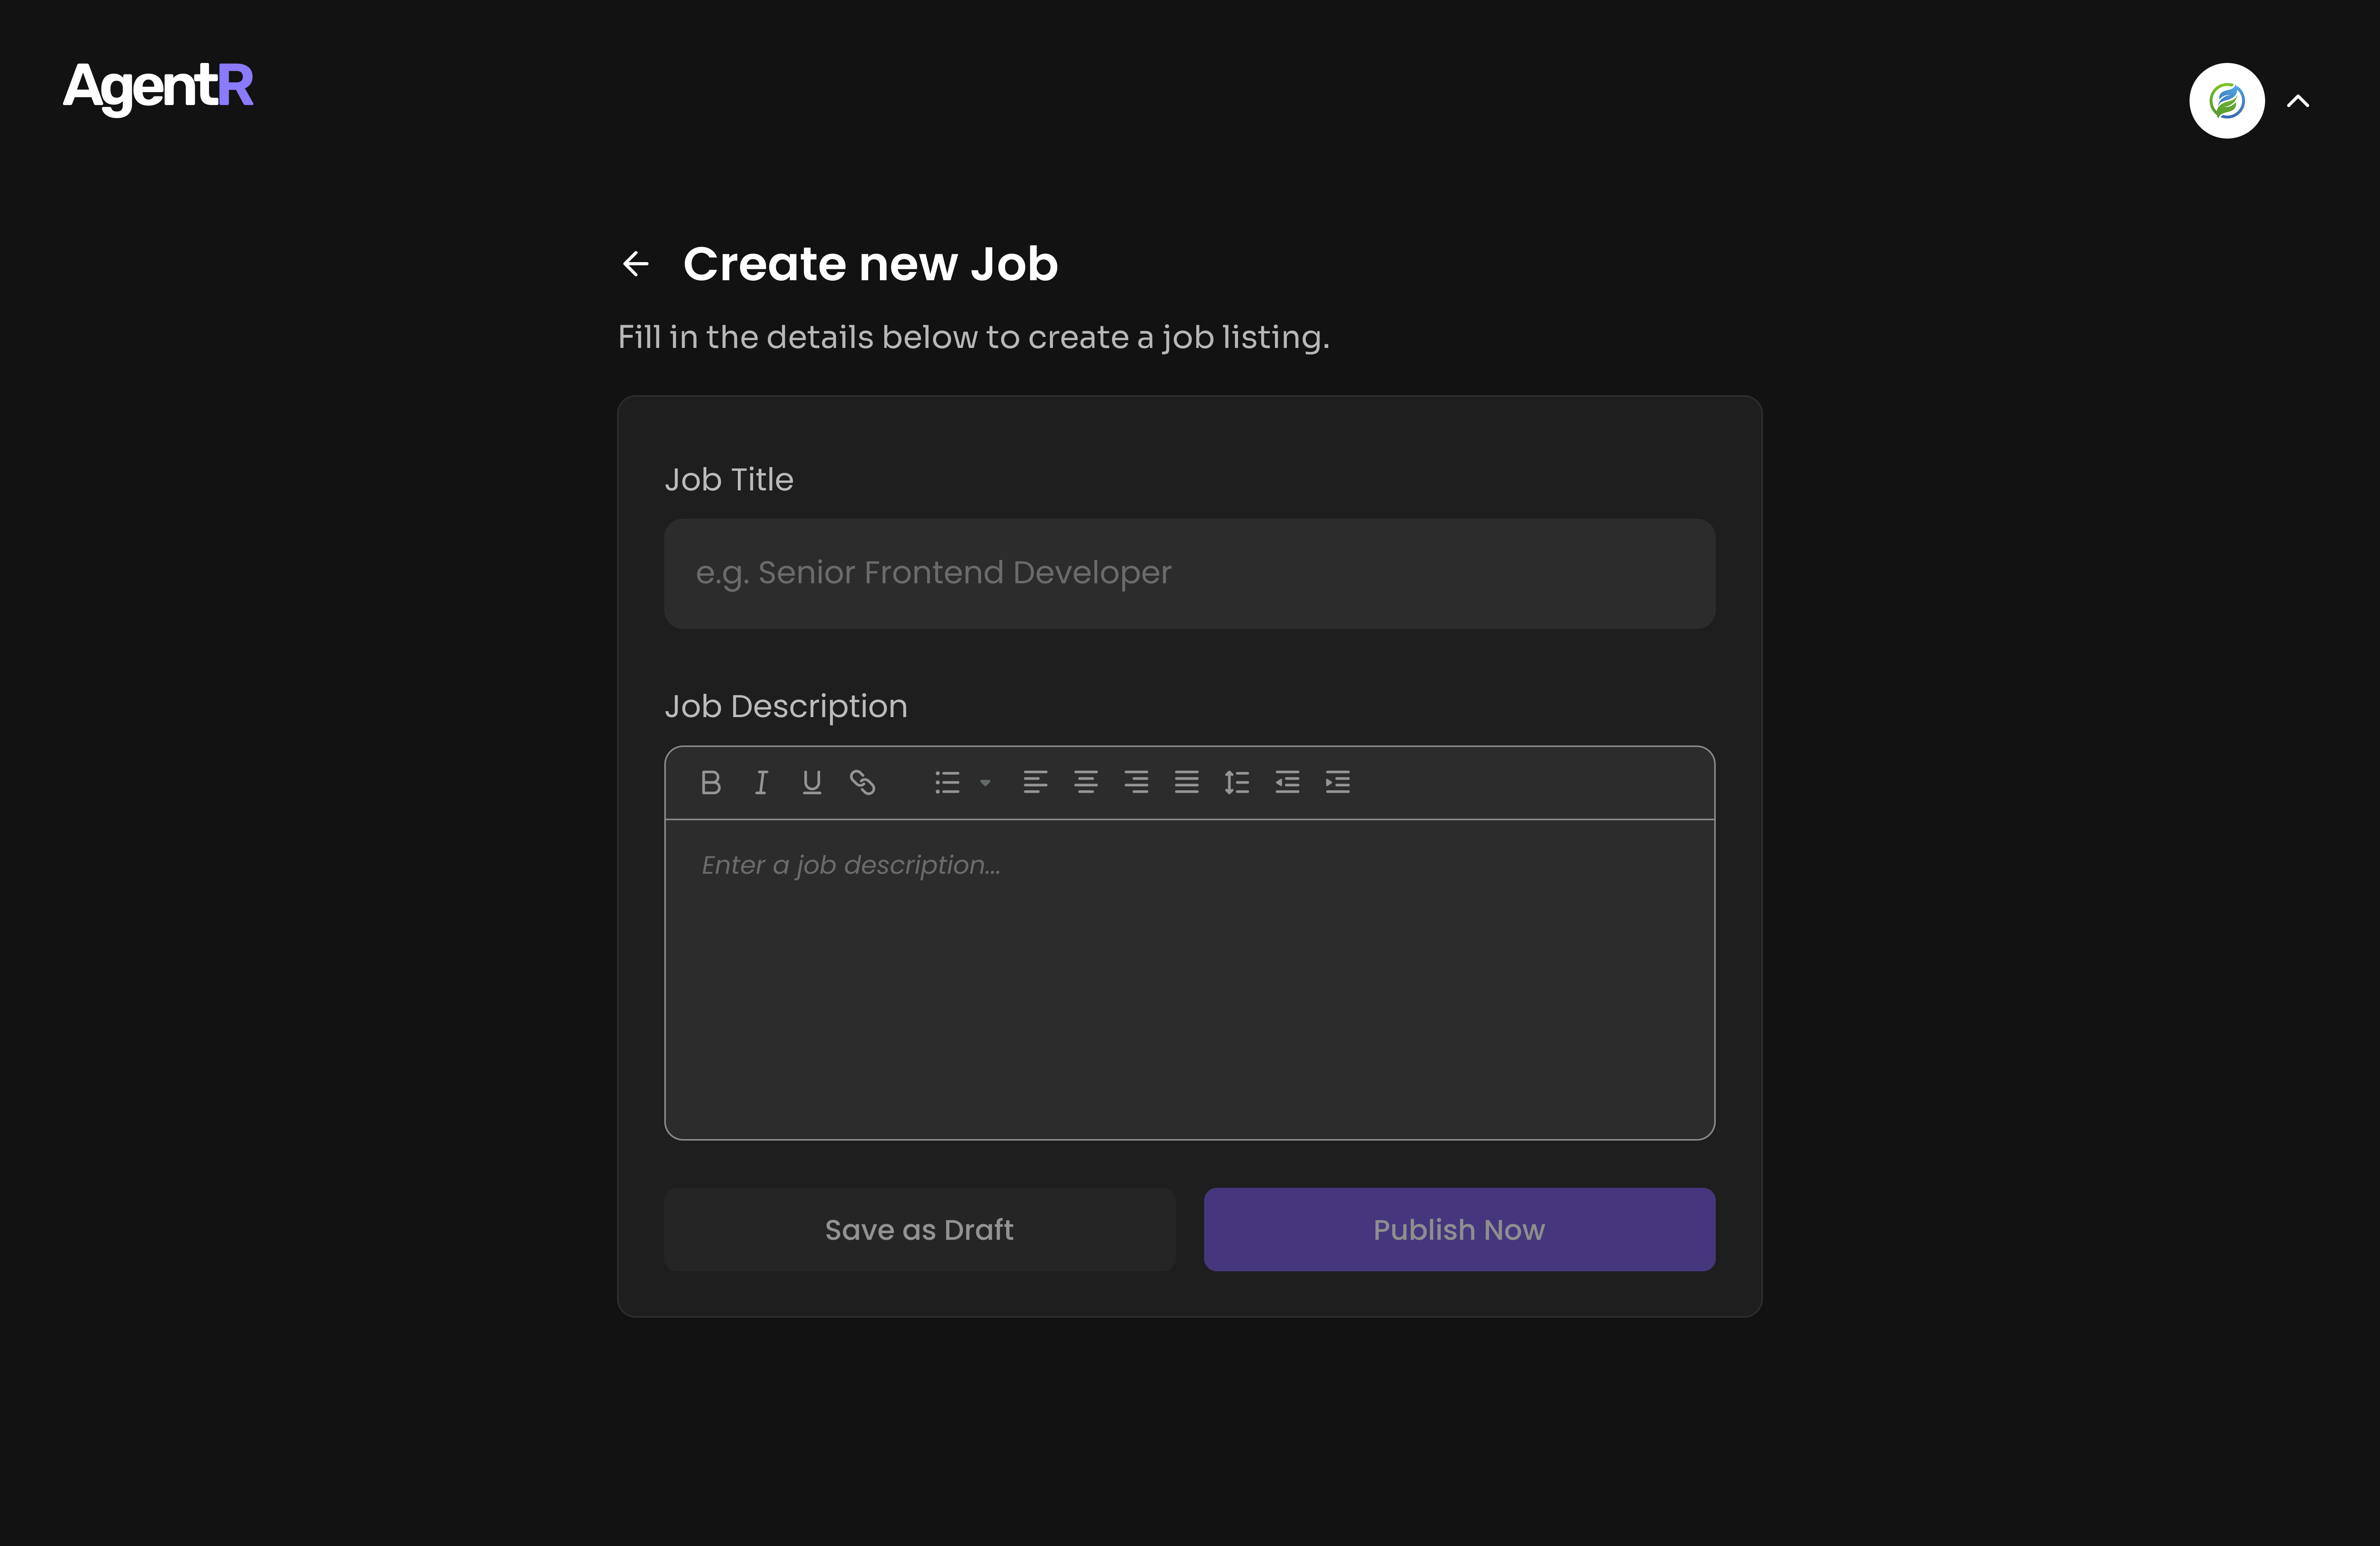The height and width of the screenshot is (1546, 2380).
Task: Increase the text indent
Action: [1338, 782]
